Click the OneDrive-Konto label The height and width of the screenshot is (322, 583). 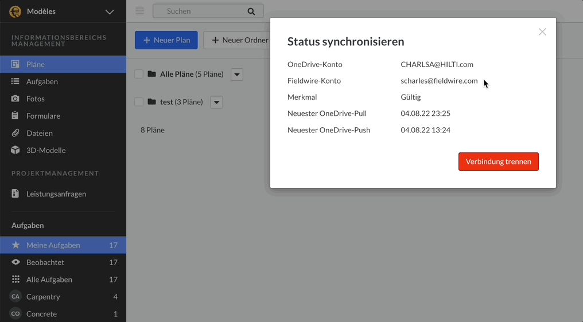pos(314,64)
